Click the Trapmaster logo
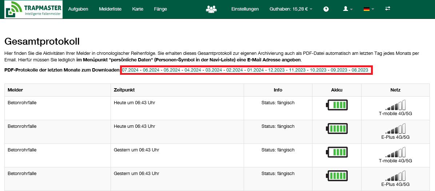Screen dimensions: 435x191 33,9
